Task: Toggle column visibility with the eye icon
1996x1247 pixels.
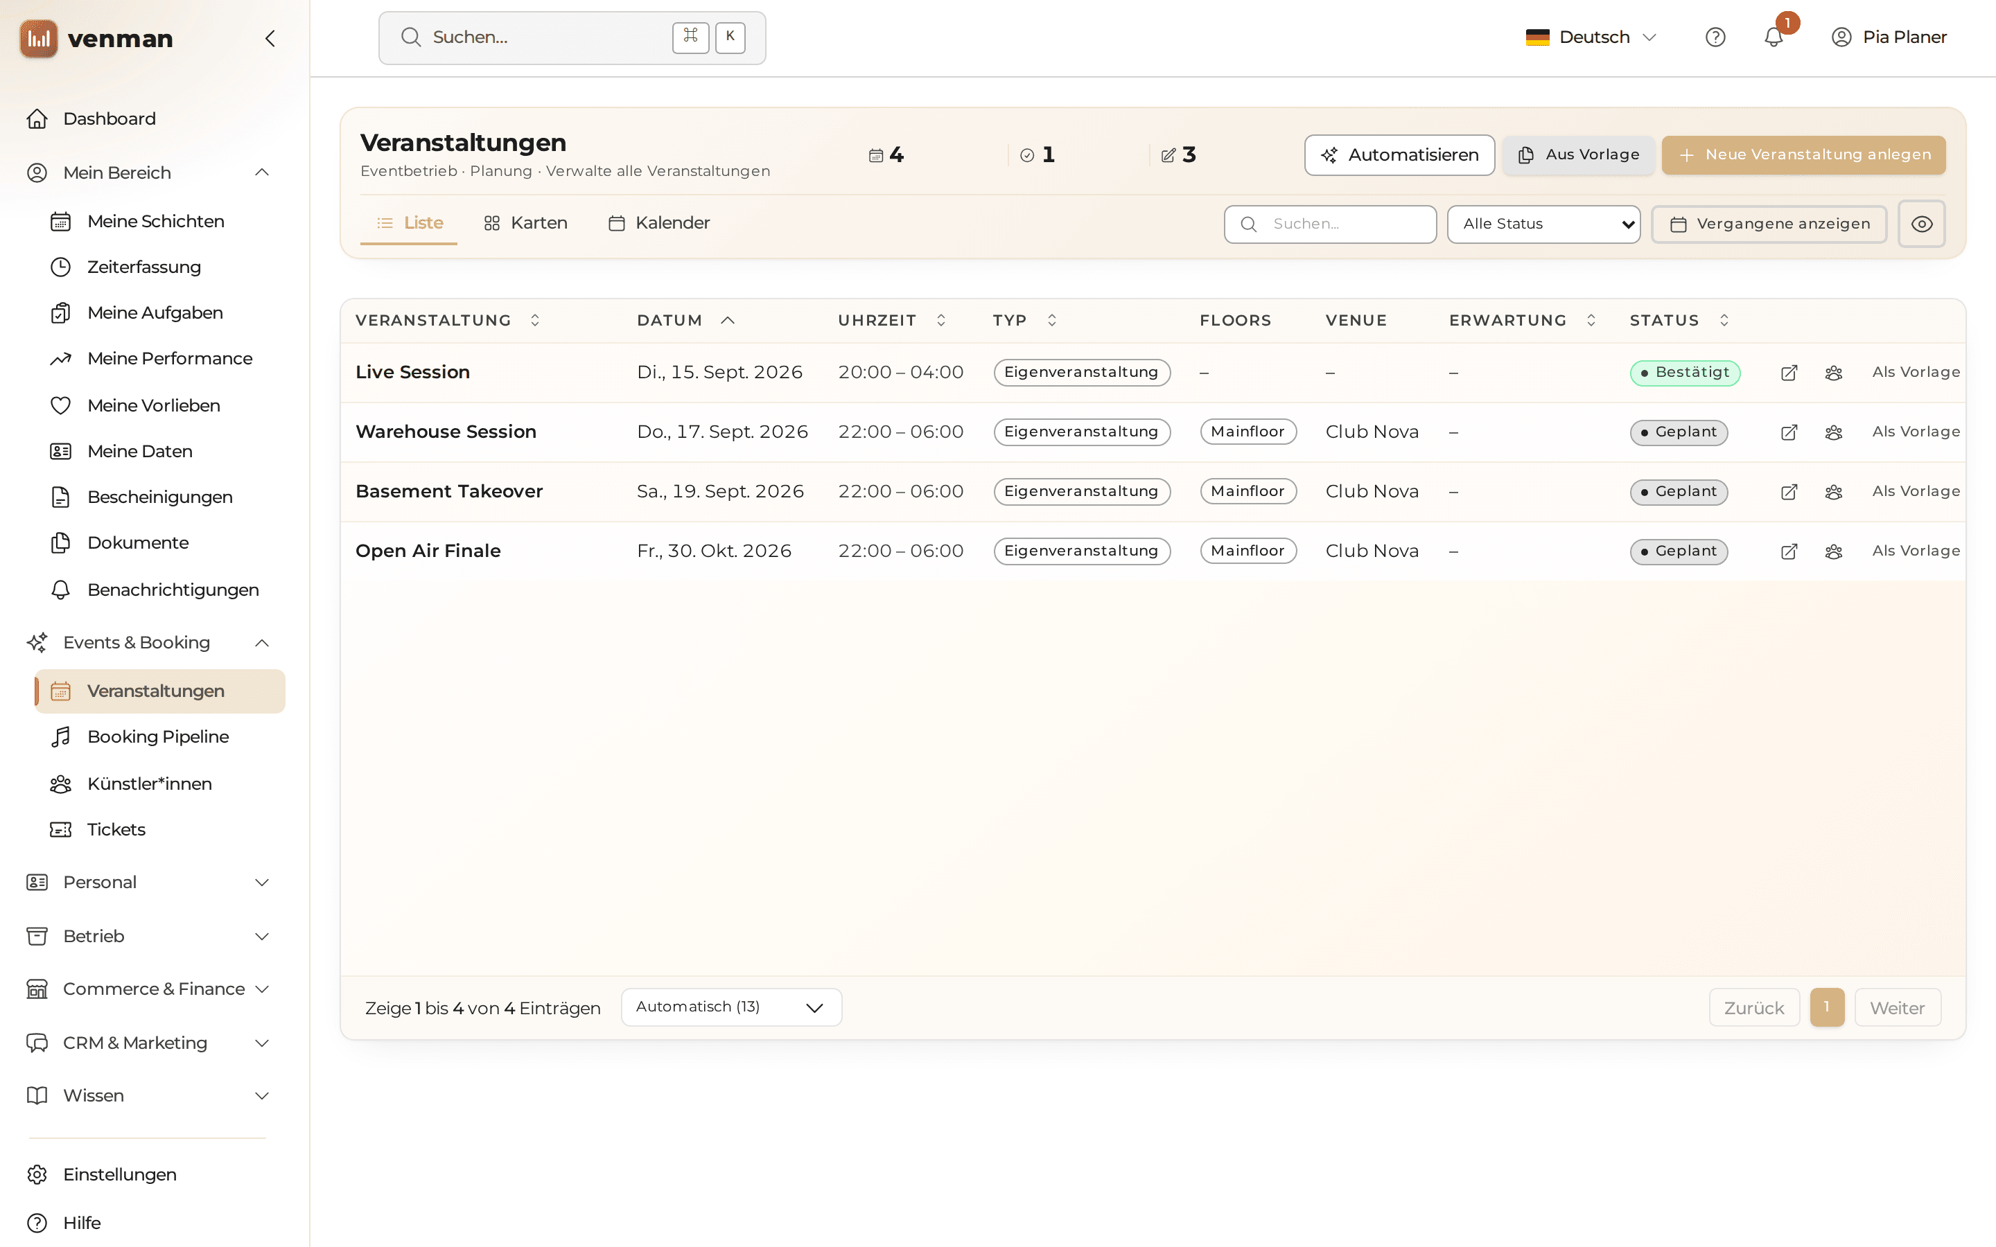Action: (x=1922, y=224)
